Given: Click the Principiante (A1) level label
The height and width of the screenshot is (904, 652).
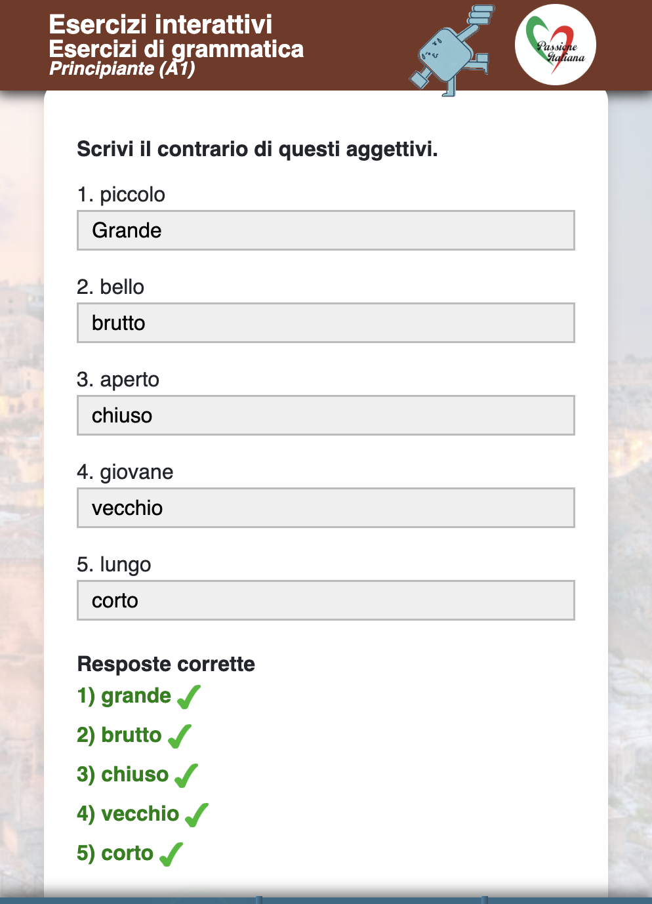Looking at the screenshot, I should [122, 68].
